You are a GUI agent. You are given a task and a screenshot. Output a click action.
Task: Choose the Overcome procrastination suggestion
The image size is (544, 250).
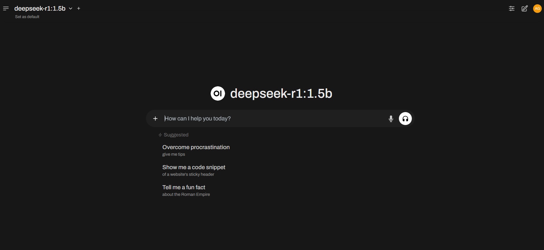pos(196,150)
